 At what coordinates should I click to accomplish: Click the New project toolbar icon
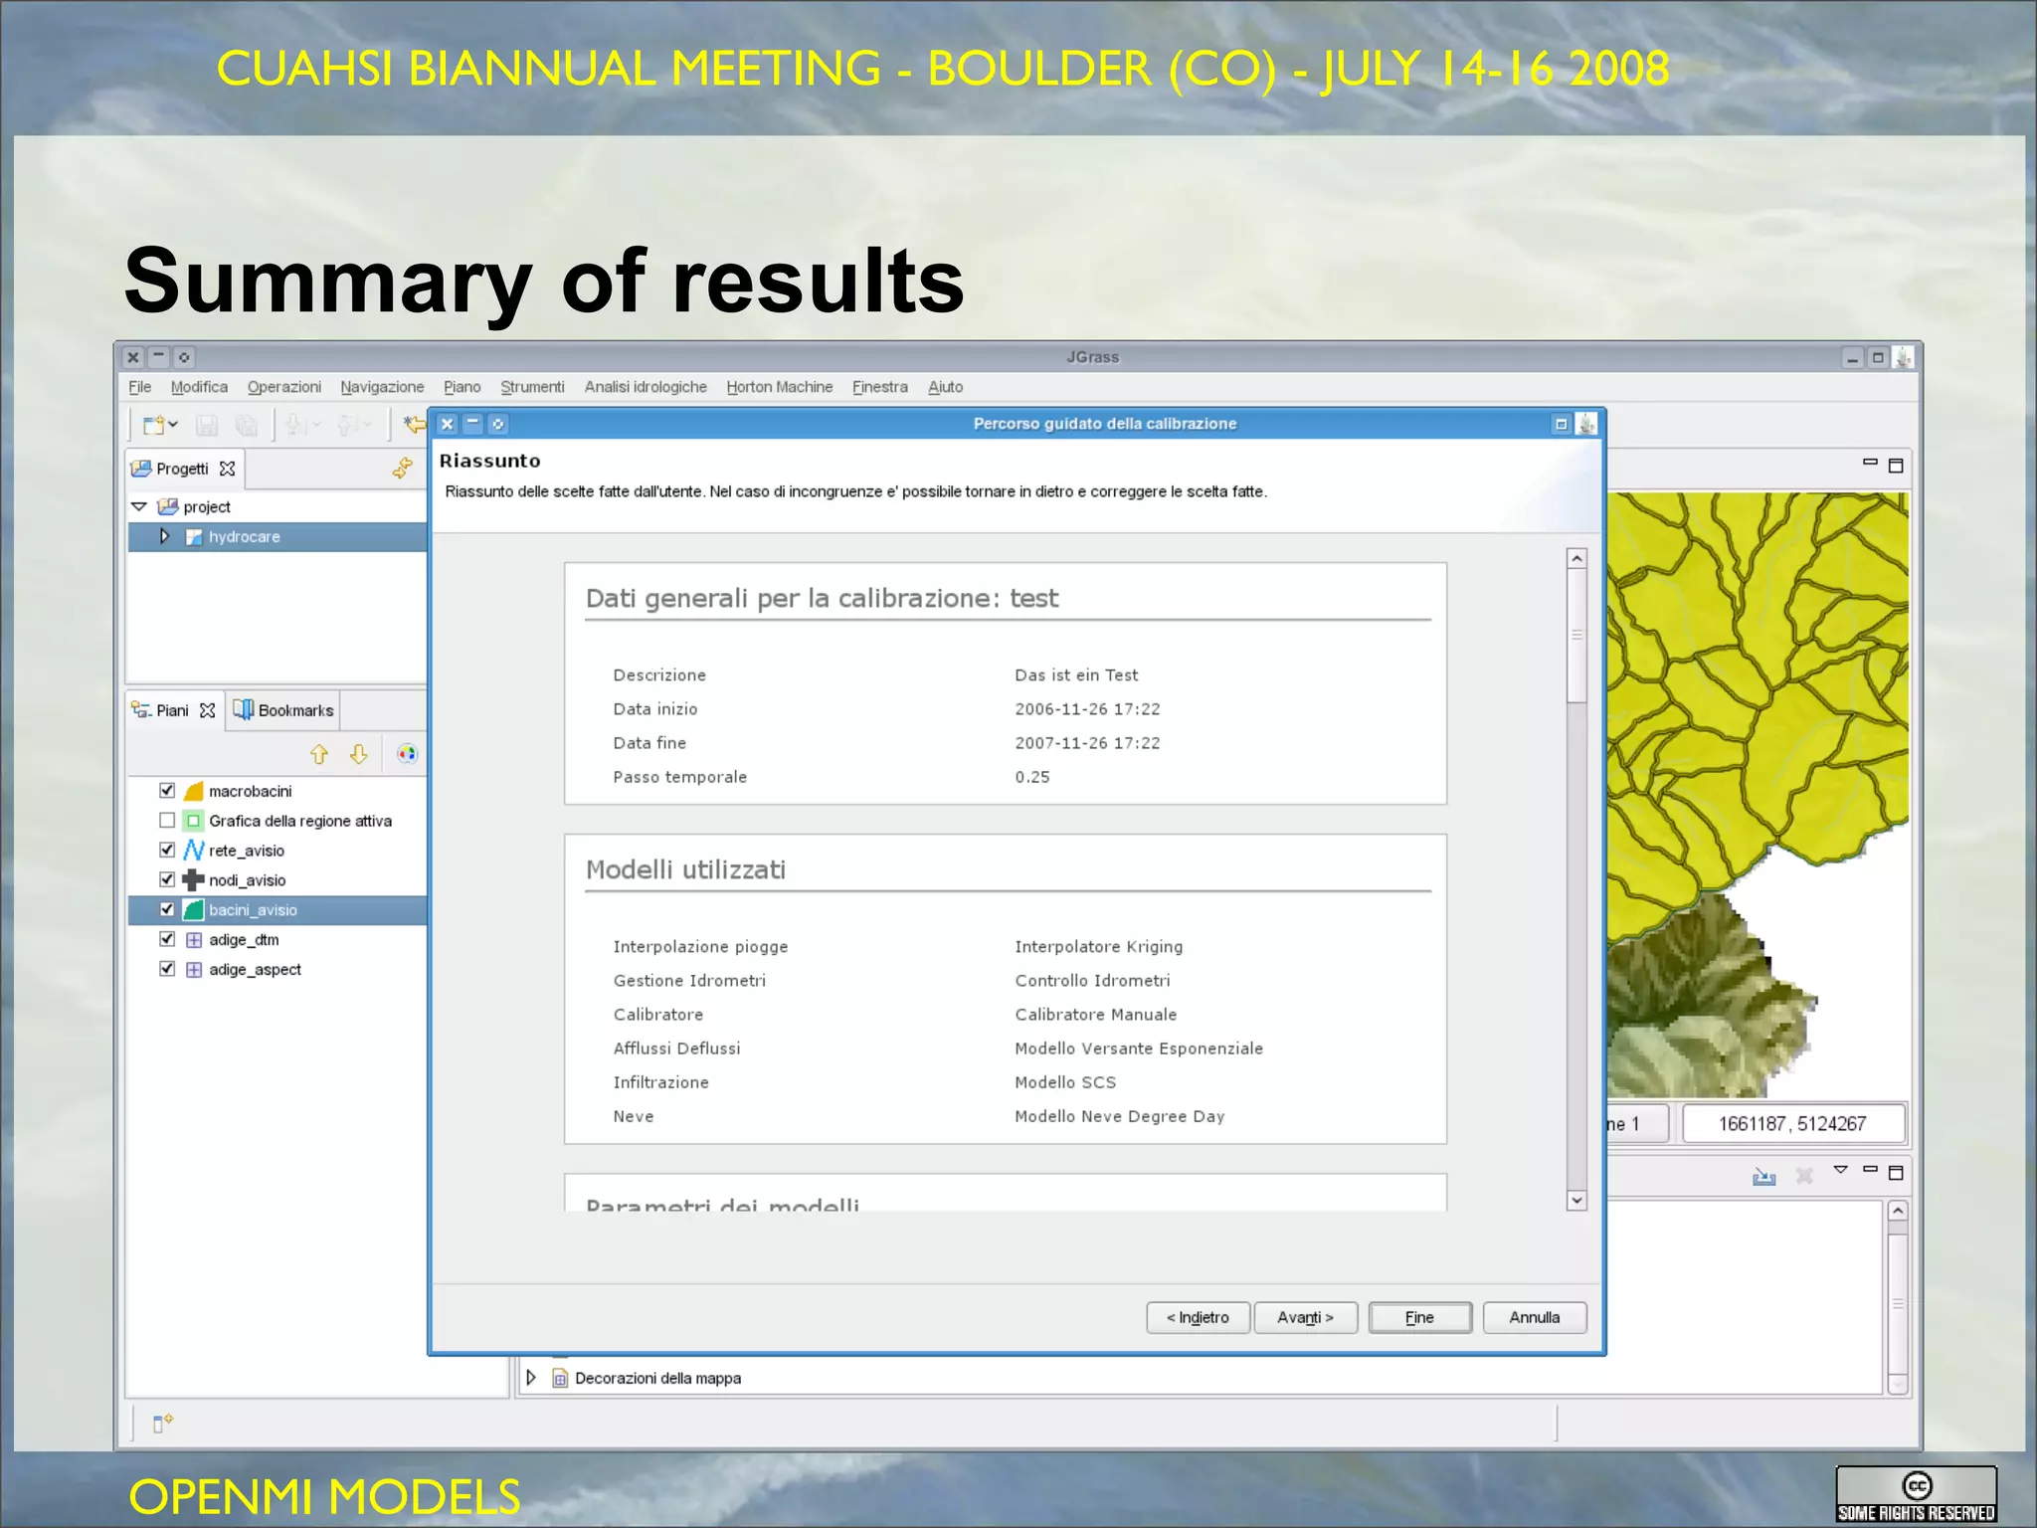tap(154, 426)
